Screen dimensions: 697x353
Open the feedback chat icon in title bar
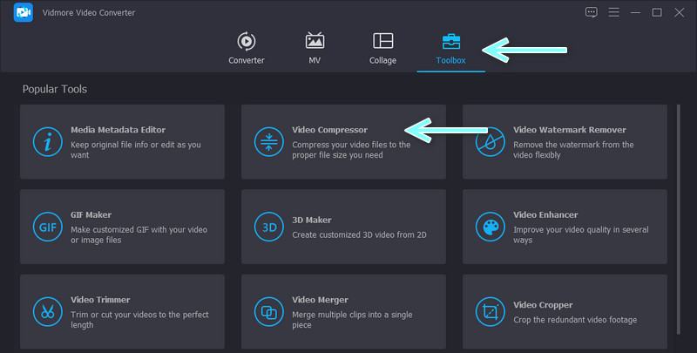592,12
